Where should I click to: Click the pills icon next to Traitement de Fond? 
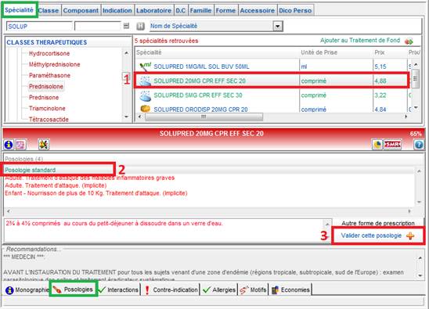[x=409, y=41]
